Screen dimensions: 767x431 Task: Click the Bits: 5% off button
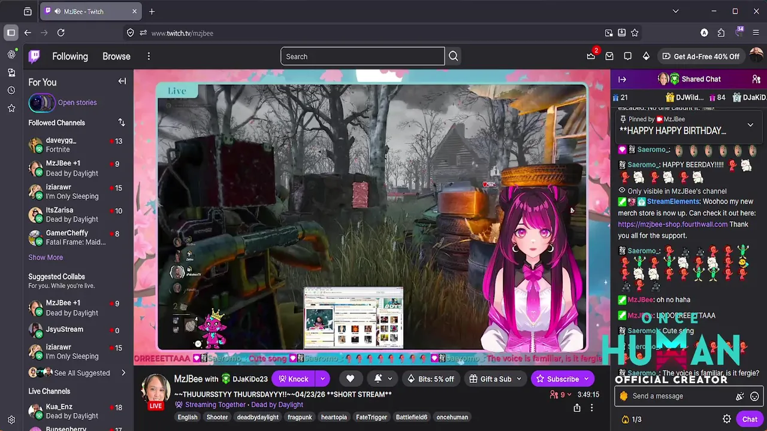click(430, 379)
